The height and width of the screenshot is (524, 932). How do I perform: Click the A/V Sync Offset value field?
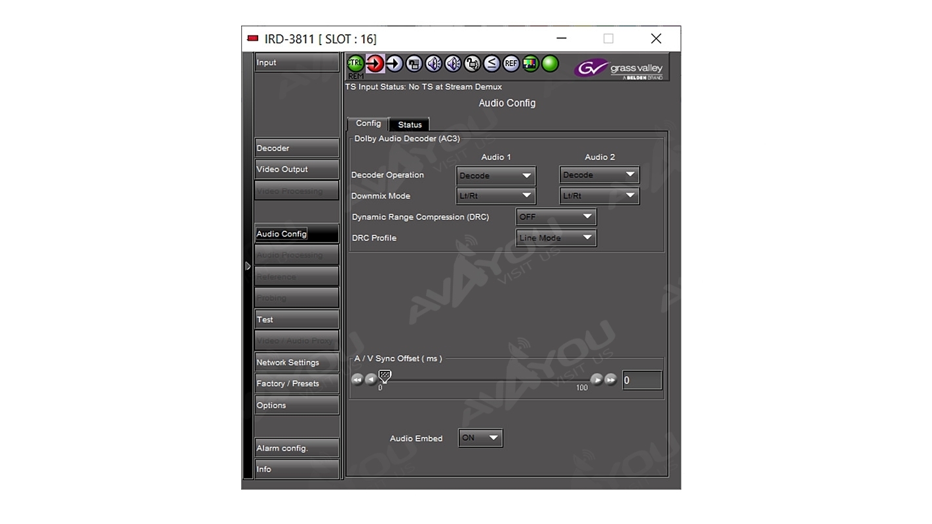click(x=641, y=381)
